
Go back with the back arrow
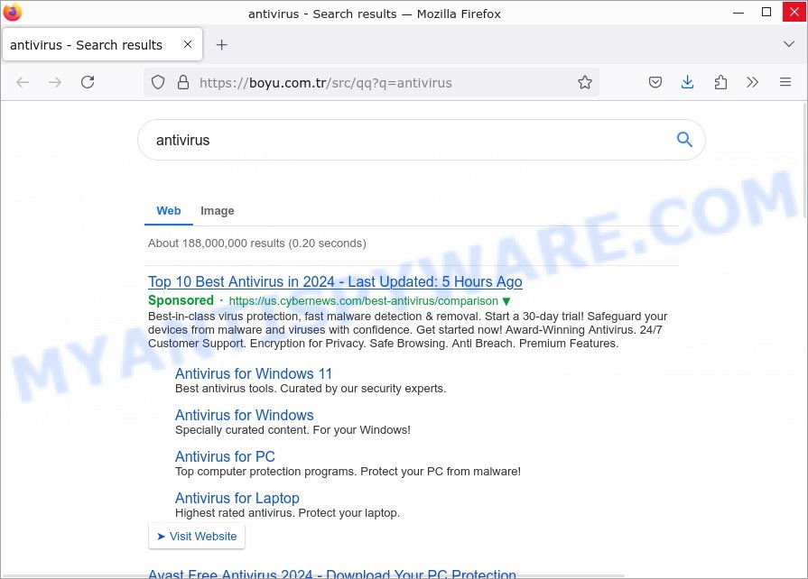[x=23, y=82]
